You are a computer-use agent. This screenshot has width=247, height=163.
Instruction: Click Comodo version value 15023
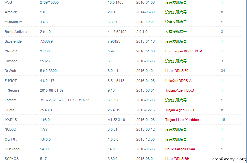tap(45, 61)
